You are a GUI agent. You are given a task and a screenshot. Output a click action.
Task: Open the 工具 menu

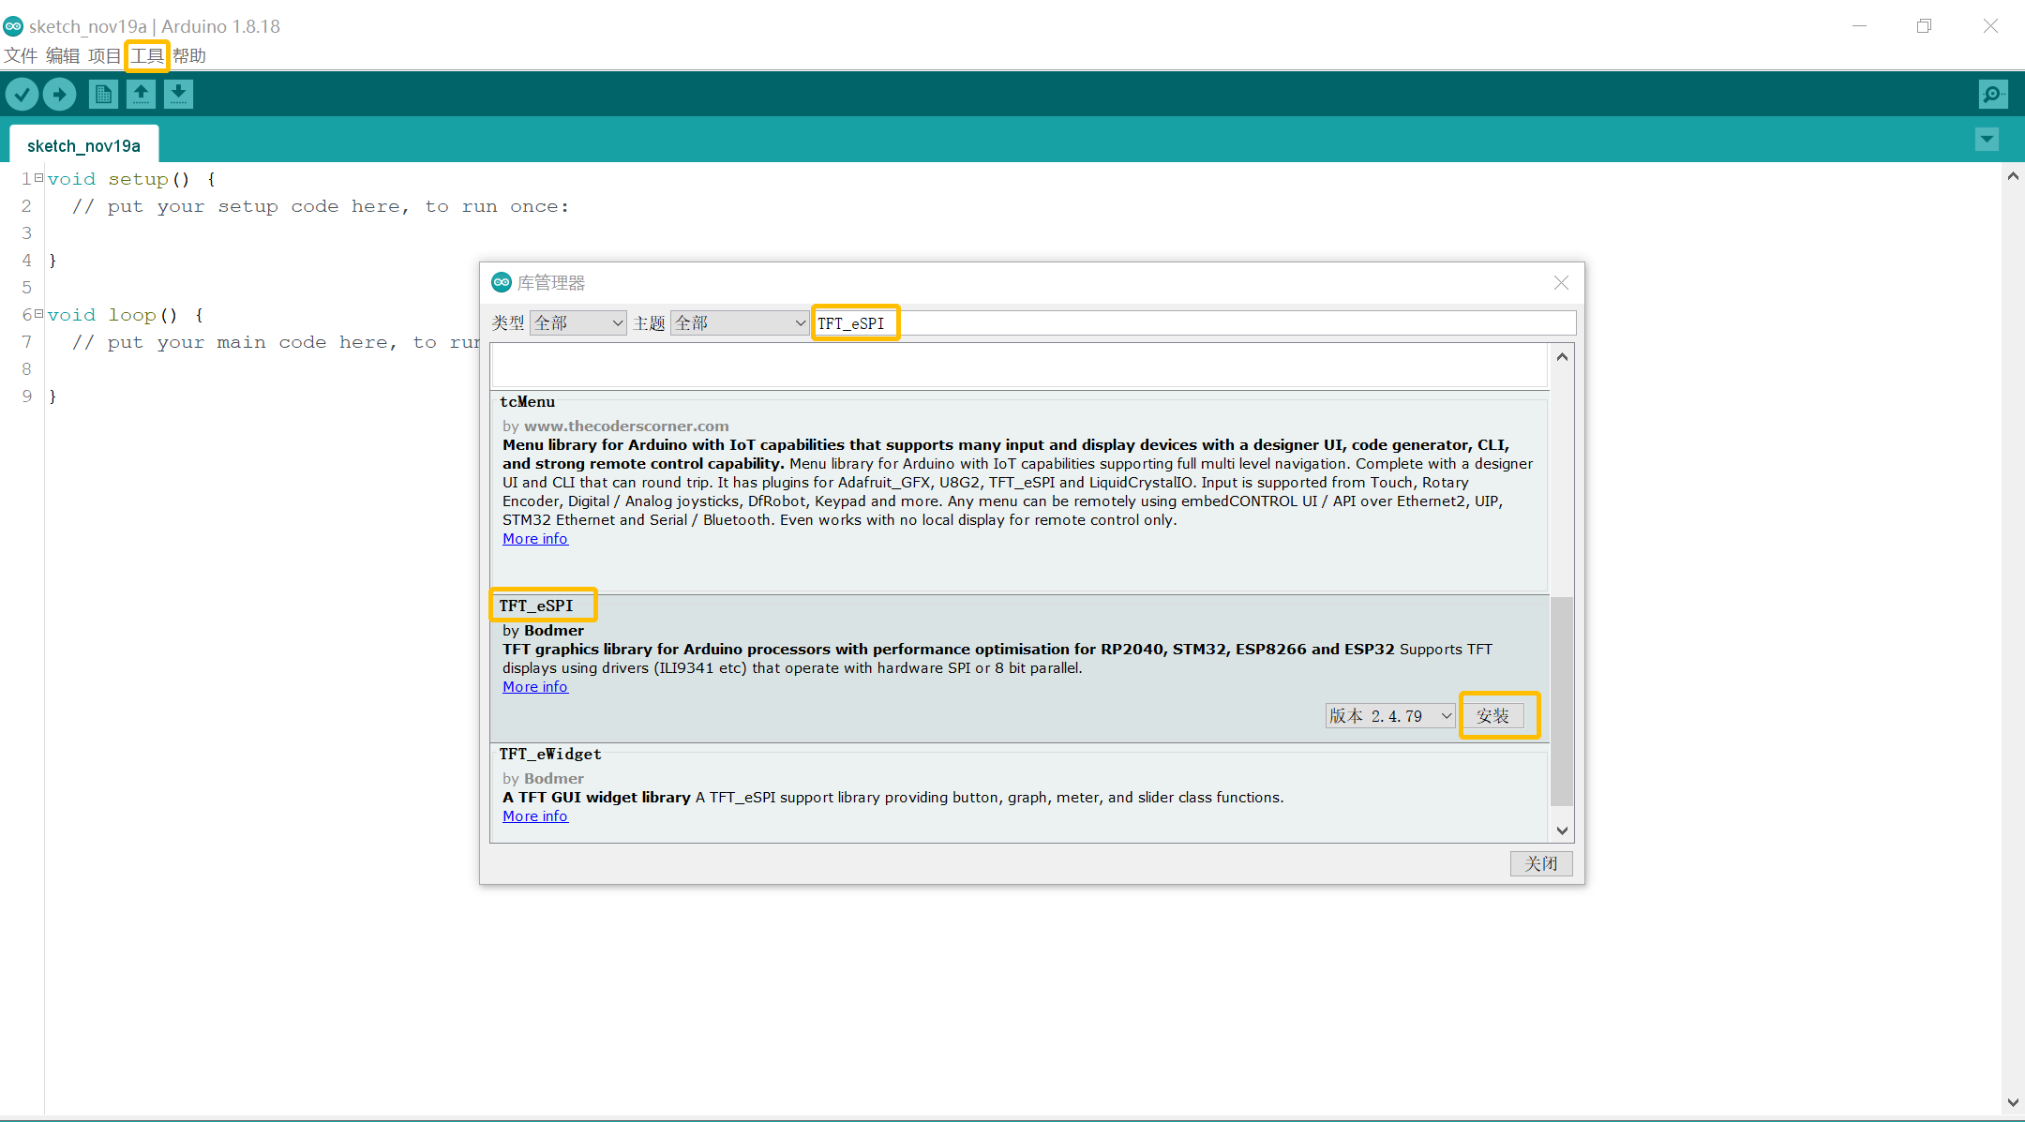tap(147, 56)
